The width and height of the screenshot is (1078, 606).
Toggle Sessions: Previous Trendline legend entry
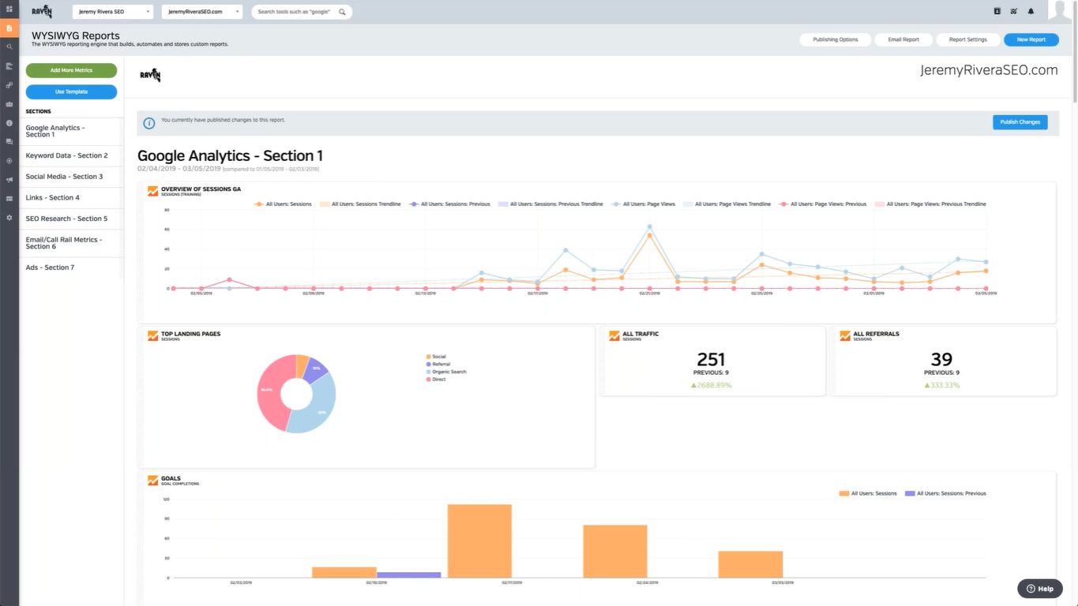[550, 204]
